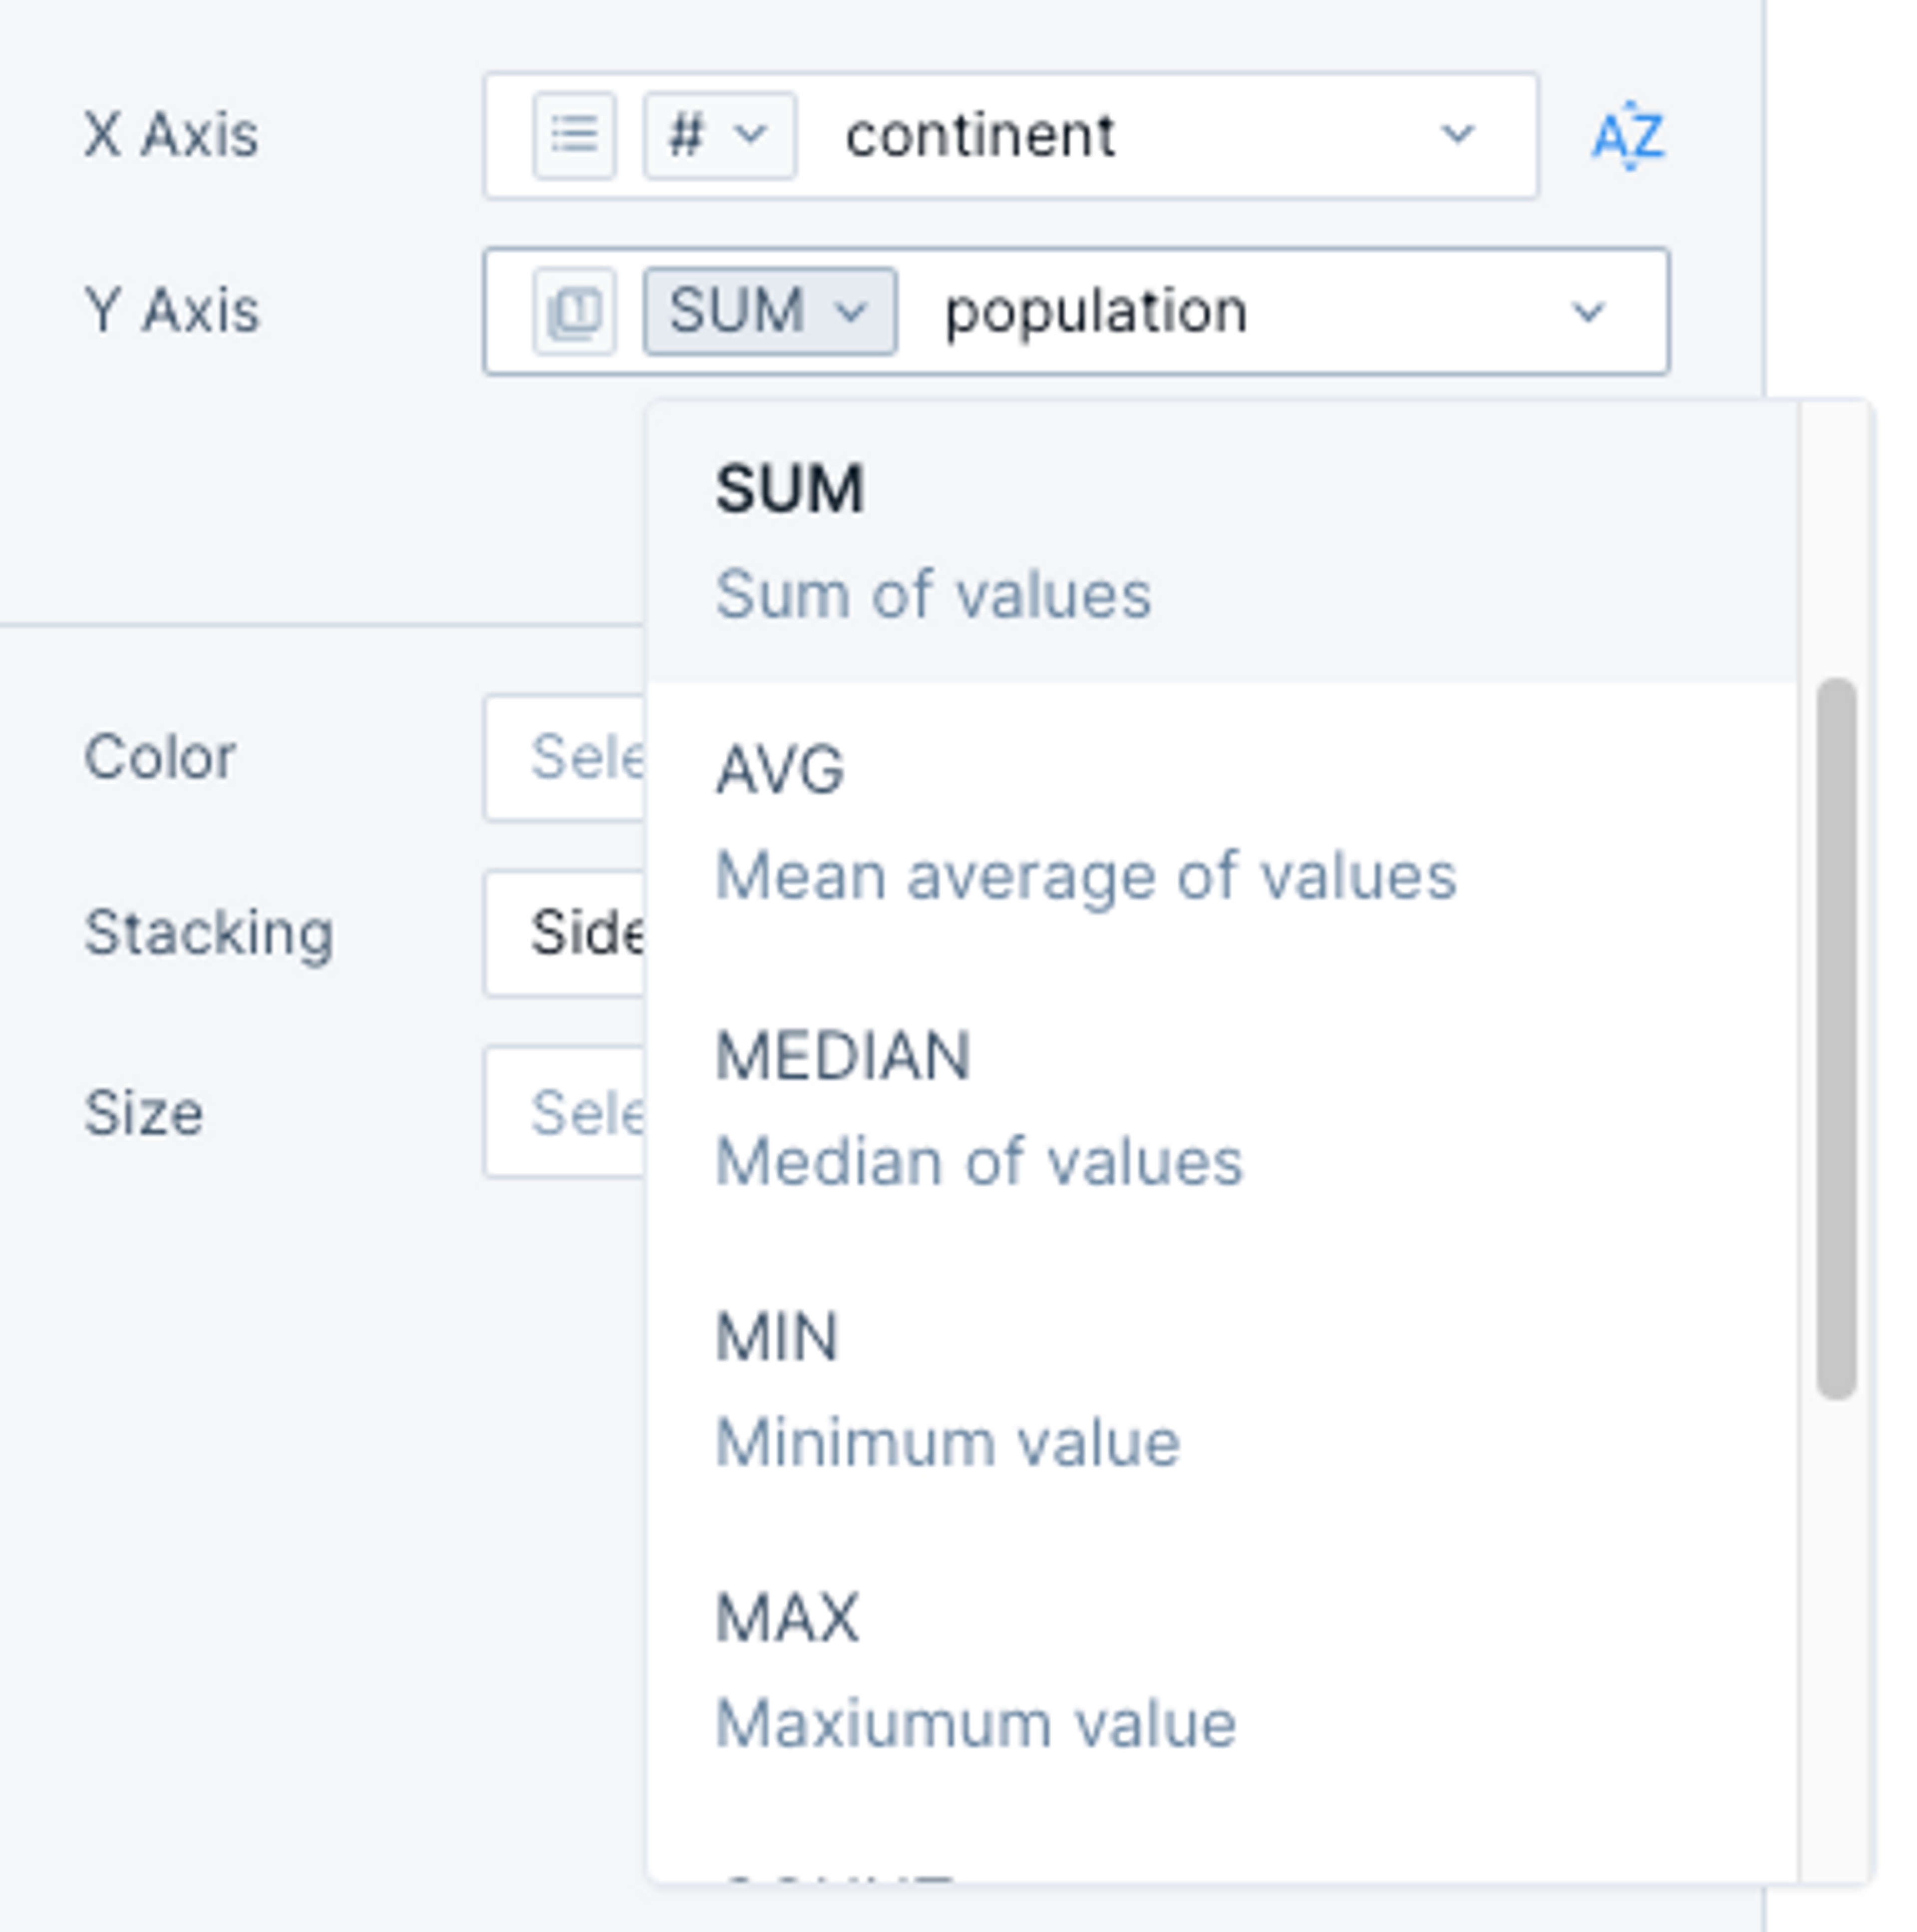Screen dimensions: 1917x1932
Task: Select the SUM aggregation option
Action: (x=1222, y=541)
